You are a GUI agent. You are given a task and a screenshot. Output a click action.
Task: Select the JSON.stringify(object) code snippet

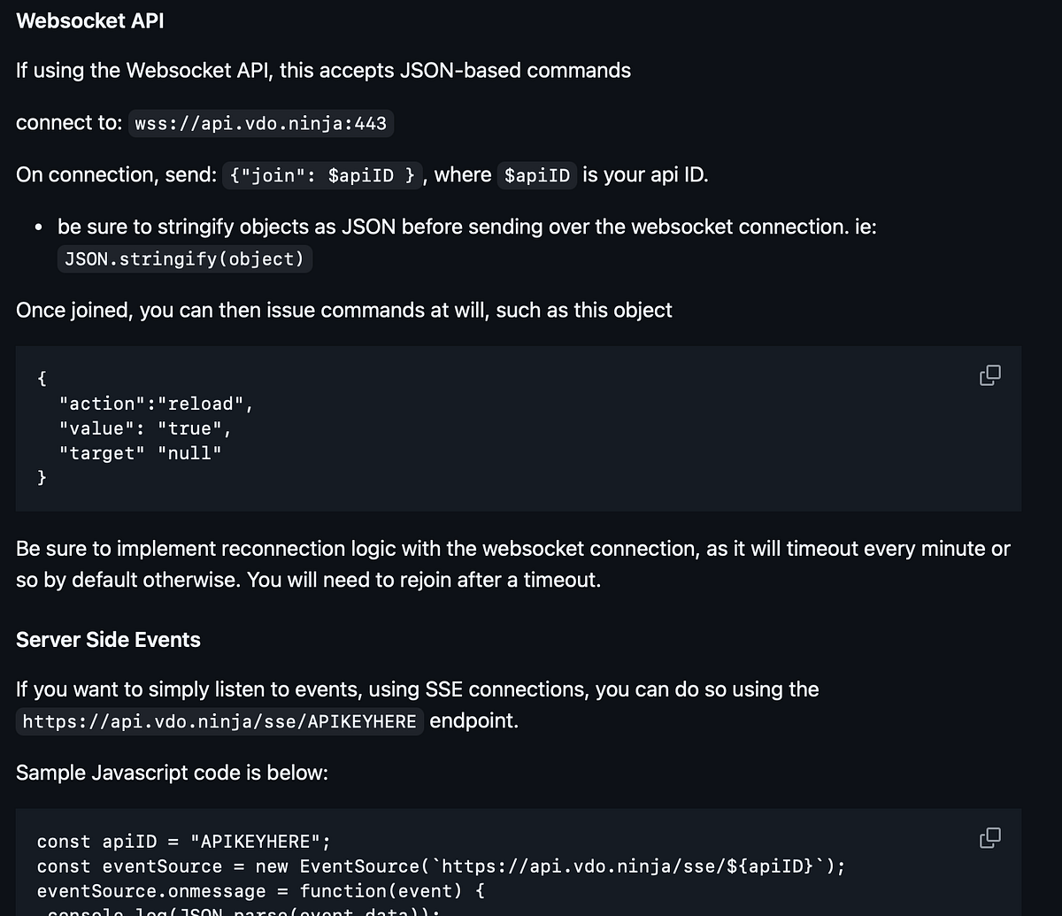point(184,258)
